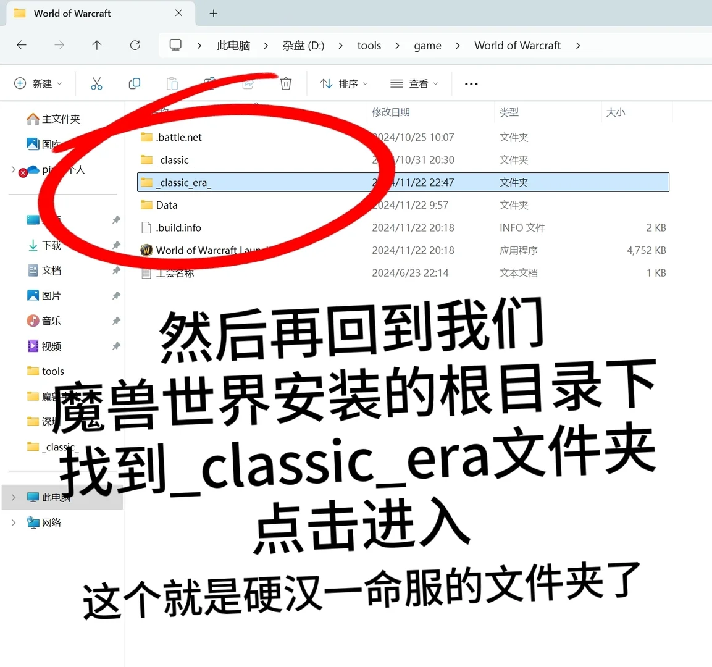Click the Paste clipboard icon
The height and width of the screenshot is (667, 712).
172,83
